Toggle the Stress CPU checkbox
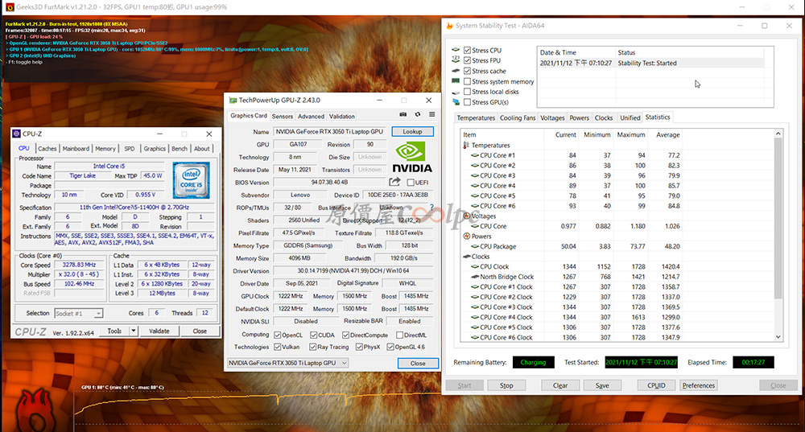This screenshot has height=432, width=805. point(467,51)
